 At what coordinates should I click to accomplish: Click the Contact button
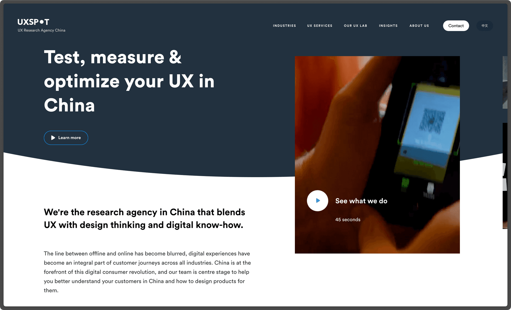(x=456, y=26)
